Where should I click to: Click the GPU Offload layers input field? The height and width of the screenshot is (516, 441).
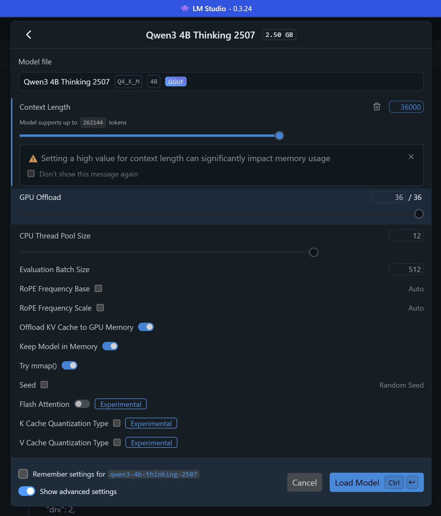pos(389,197)
